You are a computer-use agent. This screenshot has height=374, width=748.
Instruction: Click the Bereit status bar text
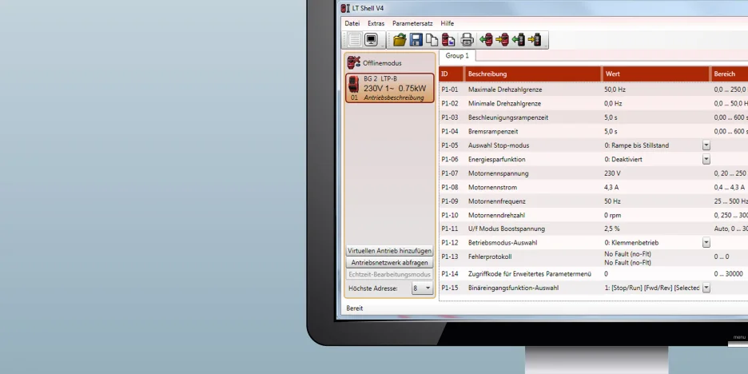pyautogui.click(x=355, y=308)
